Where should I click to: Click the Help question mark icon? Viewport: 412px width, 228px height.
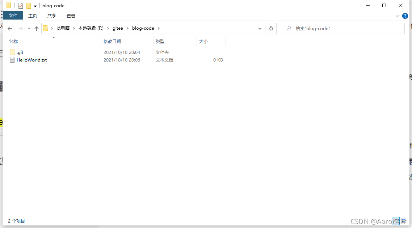(x=405, y=16)
